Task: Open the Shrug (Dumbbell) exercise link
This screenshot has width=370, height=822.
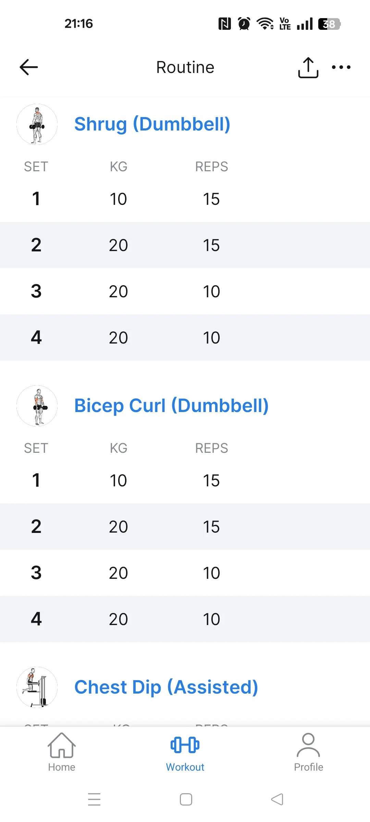Action: 152,124
